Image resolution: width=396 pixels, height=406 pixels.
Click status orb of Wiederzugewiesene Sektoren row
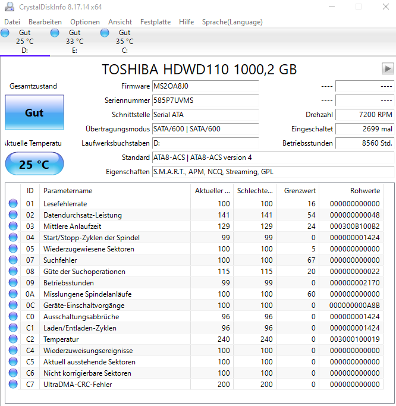pyautogui.click(x=13, y=248)
